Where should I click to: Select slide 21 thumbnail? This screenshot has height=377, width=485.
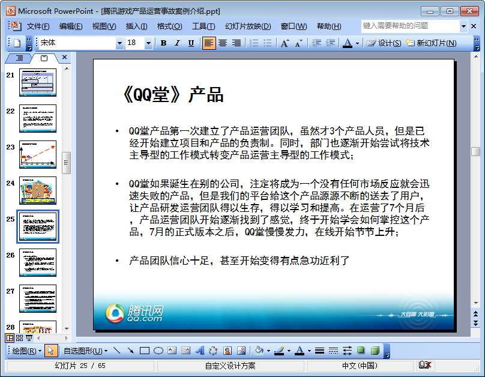[38, 82]
